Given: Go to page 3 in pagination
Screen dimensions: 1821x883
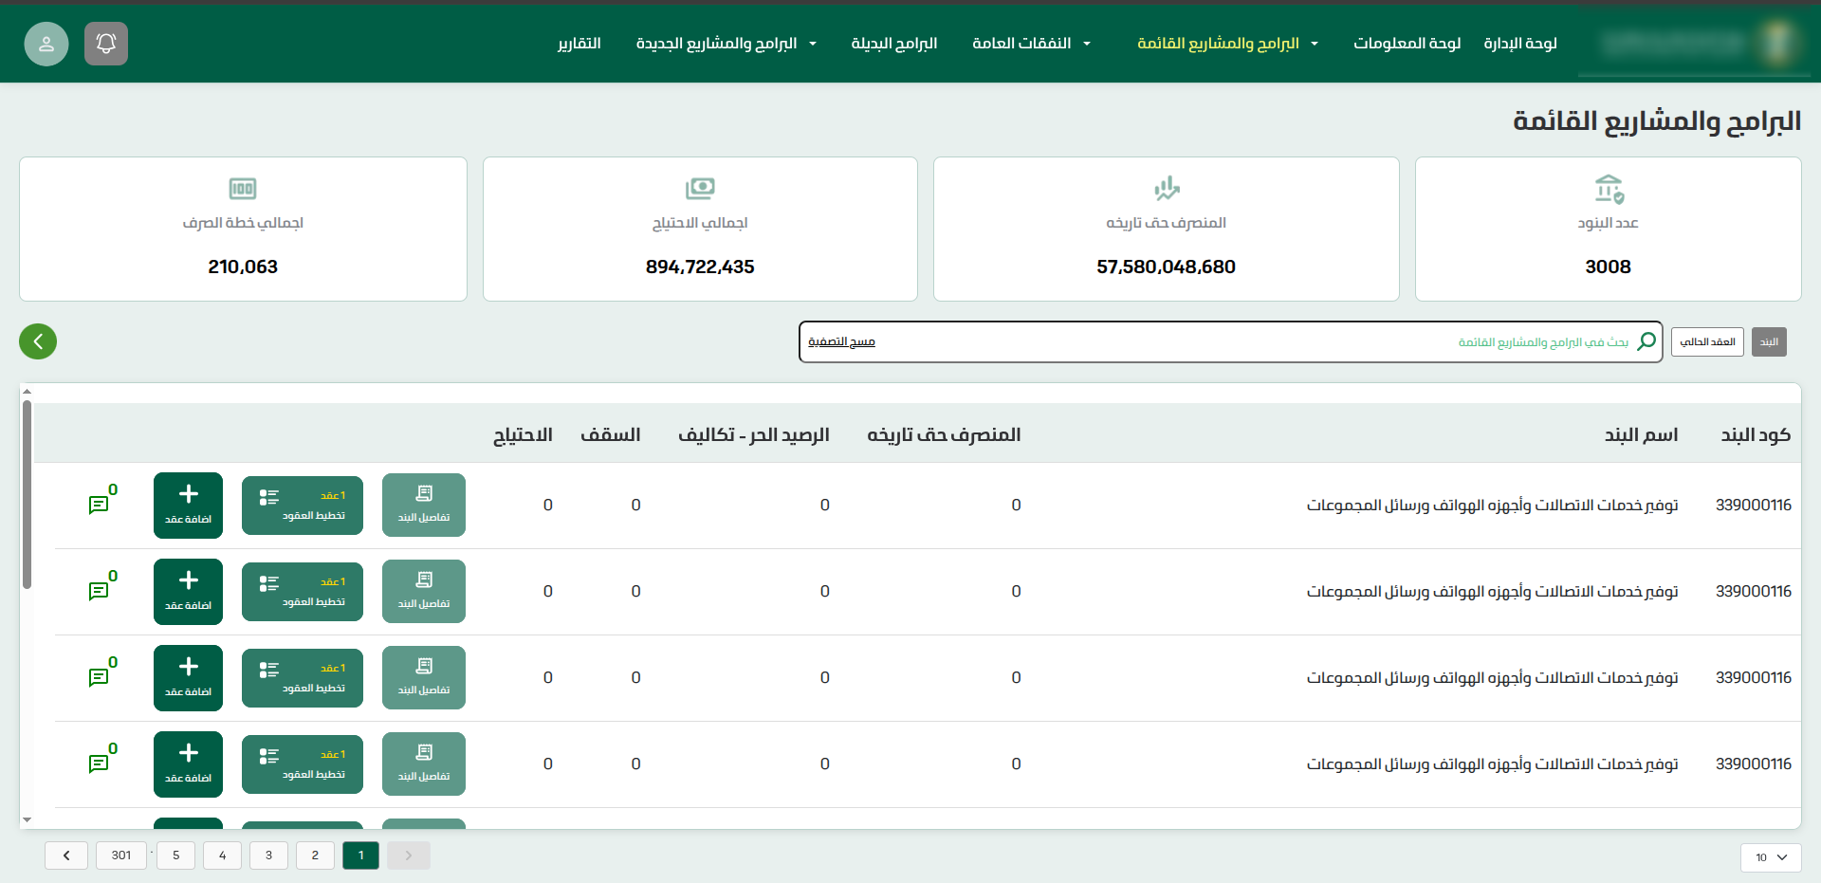Looking at the screenshot, I should pos(268,855).
